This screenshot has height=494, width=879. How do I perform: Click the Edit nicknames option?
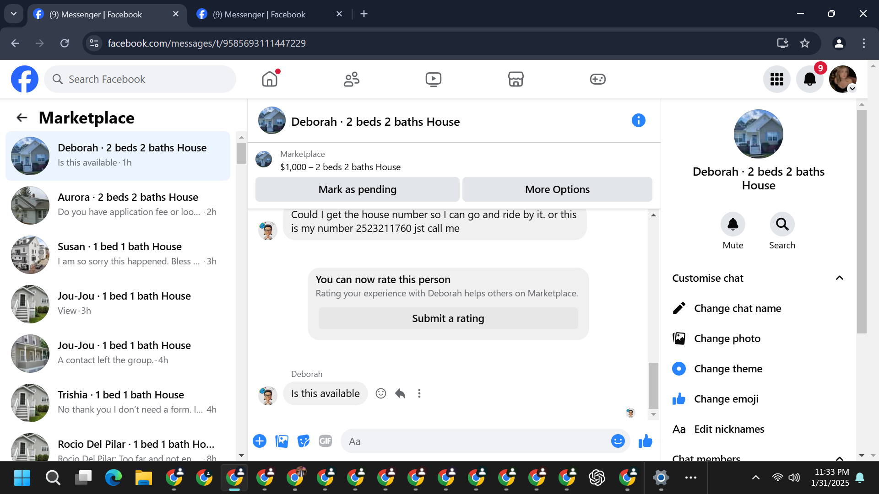[x=759, y=429]
